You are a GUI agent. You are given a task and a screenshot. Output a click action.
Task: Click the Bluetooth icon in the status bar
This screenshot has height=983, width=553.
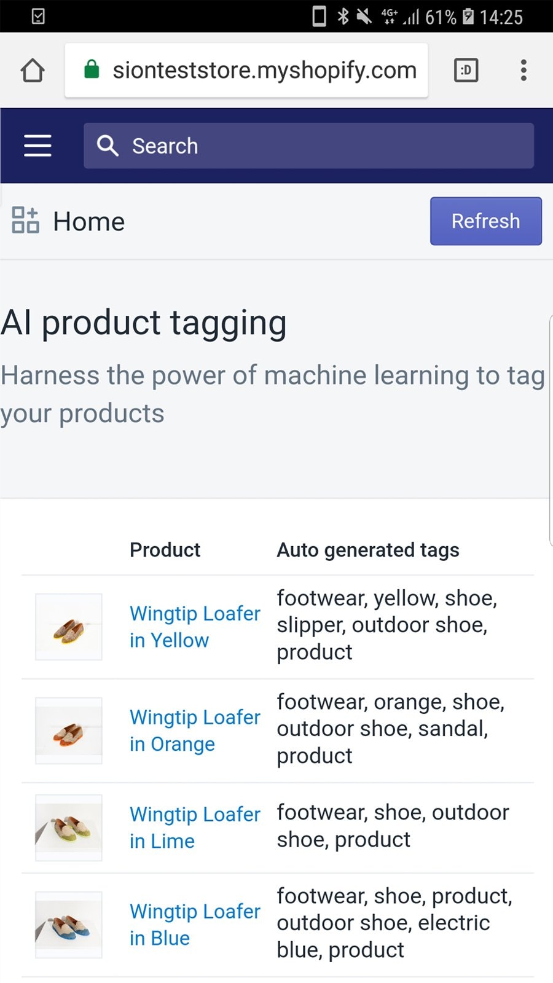coord(343,16)
